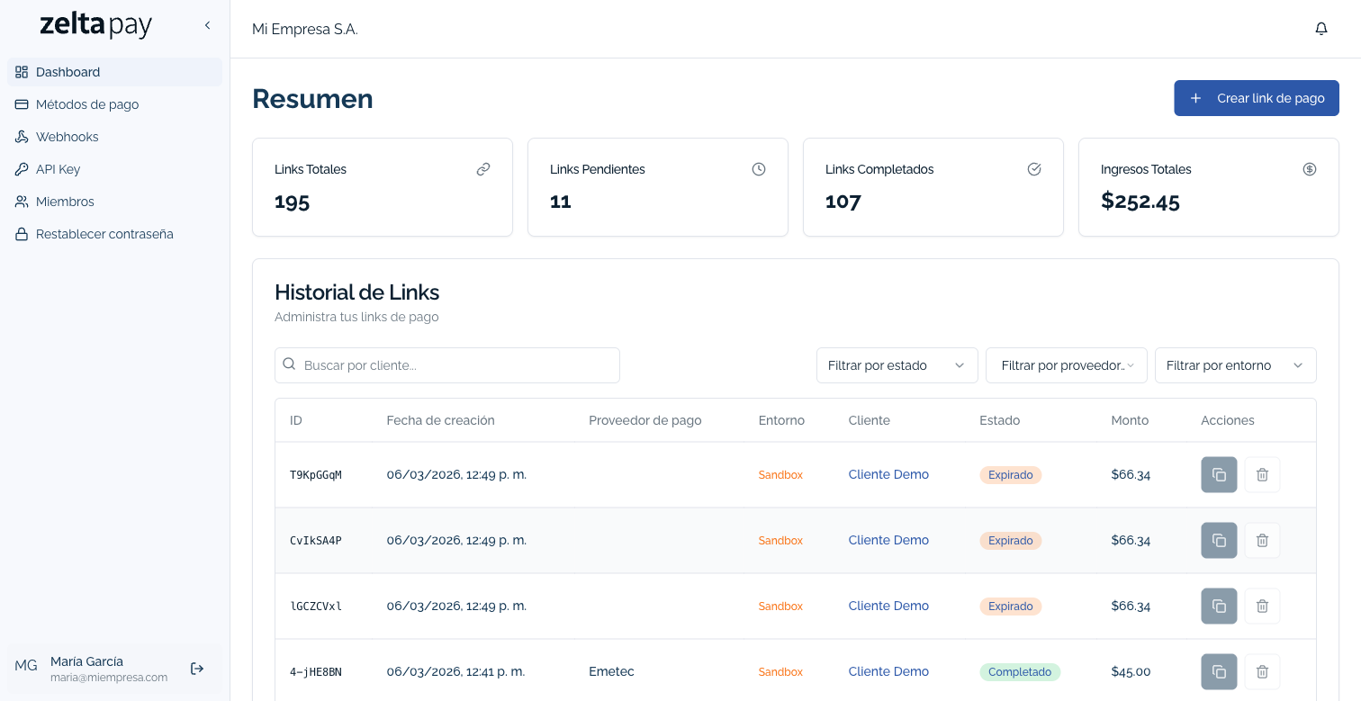Click the checkmark icon on Links Completados card
This screenshot has height=701, width=1361.
click(1034, 168)
